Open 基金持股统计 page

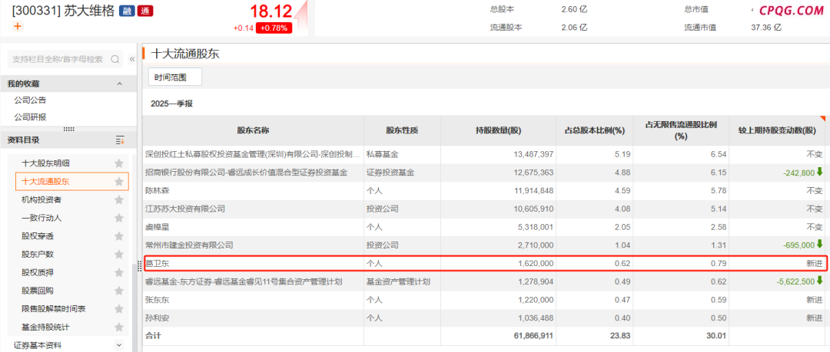pos(45,327)
